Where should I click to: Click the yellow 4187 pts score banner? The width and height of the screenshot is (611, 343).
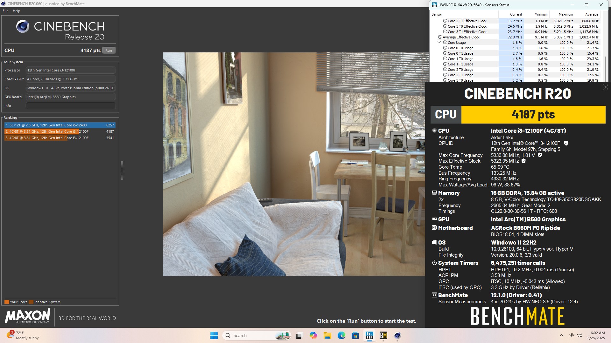(533, 114)
